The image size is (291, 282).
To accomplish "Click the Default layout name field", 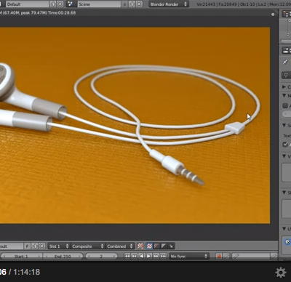I will 28,4.
